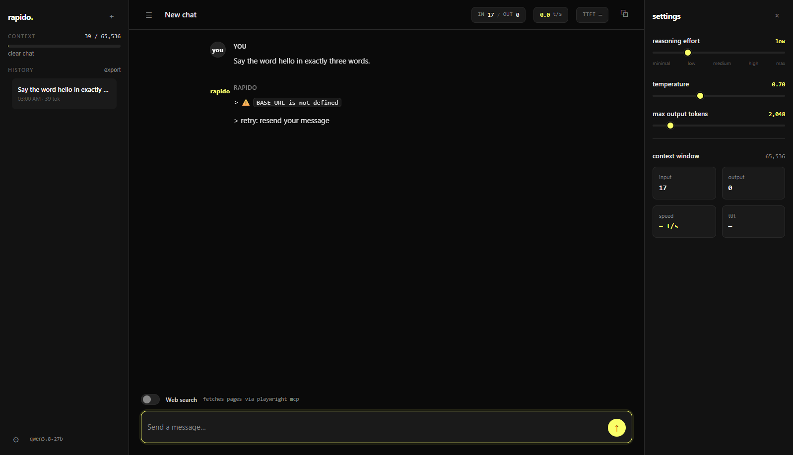The height and width of the screenshot is (455, 793).
Task: Set reasoning effort to minimal label
Action: click(x=661, y=64)
